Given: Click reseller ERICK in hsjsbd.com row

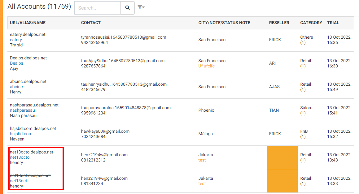Looking at the screenshot, I should coord(275,134).
